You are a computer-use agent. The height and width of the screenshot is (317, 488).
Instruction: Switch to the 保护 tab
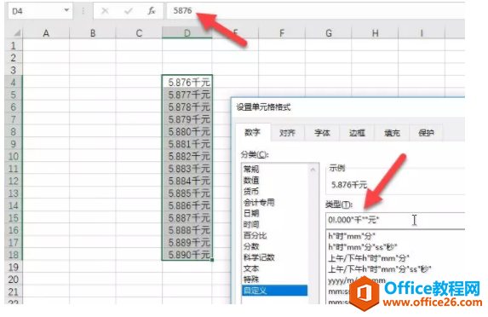pos(426,133)
